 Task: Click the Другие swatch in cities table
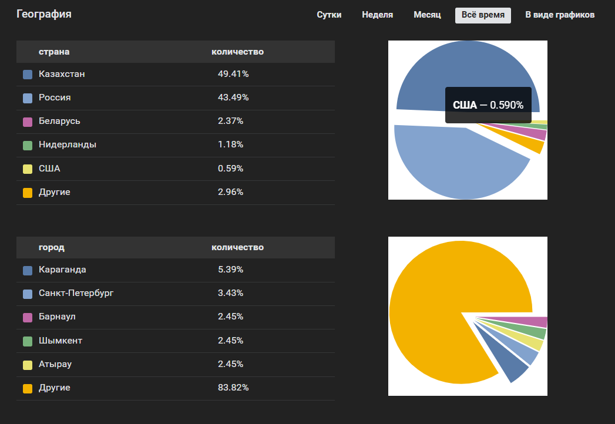pos(28,388)
